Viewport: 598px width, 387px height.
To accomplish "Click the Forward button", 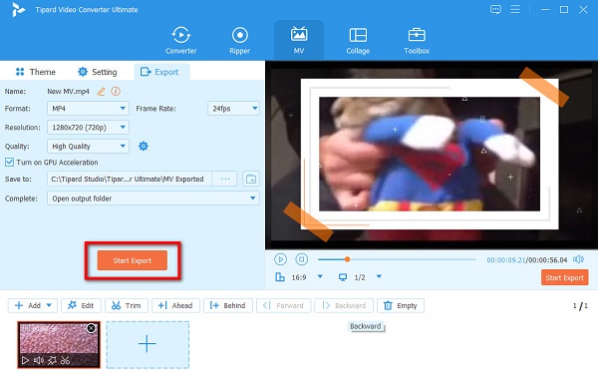I will 284,305.
